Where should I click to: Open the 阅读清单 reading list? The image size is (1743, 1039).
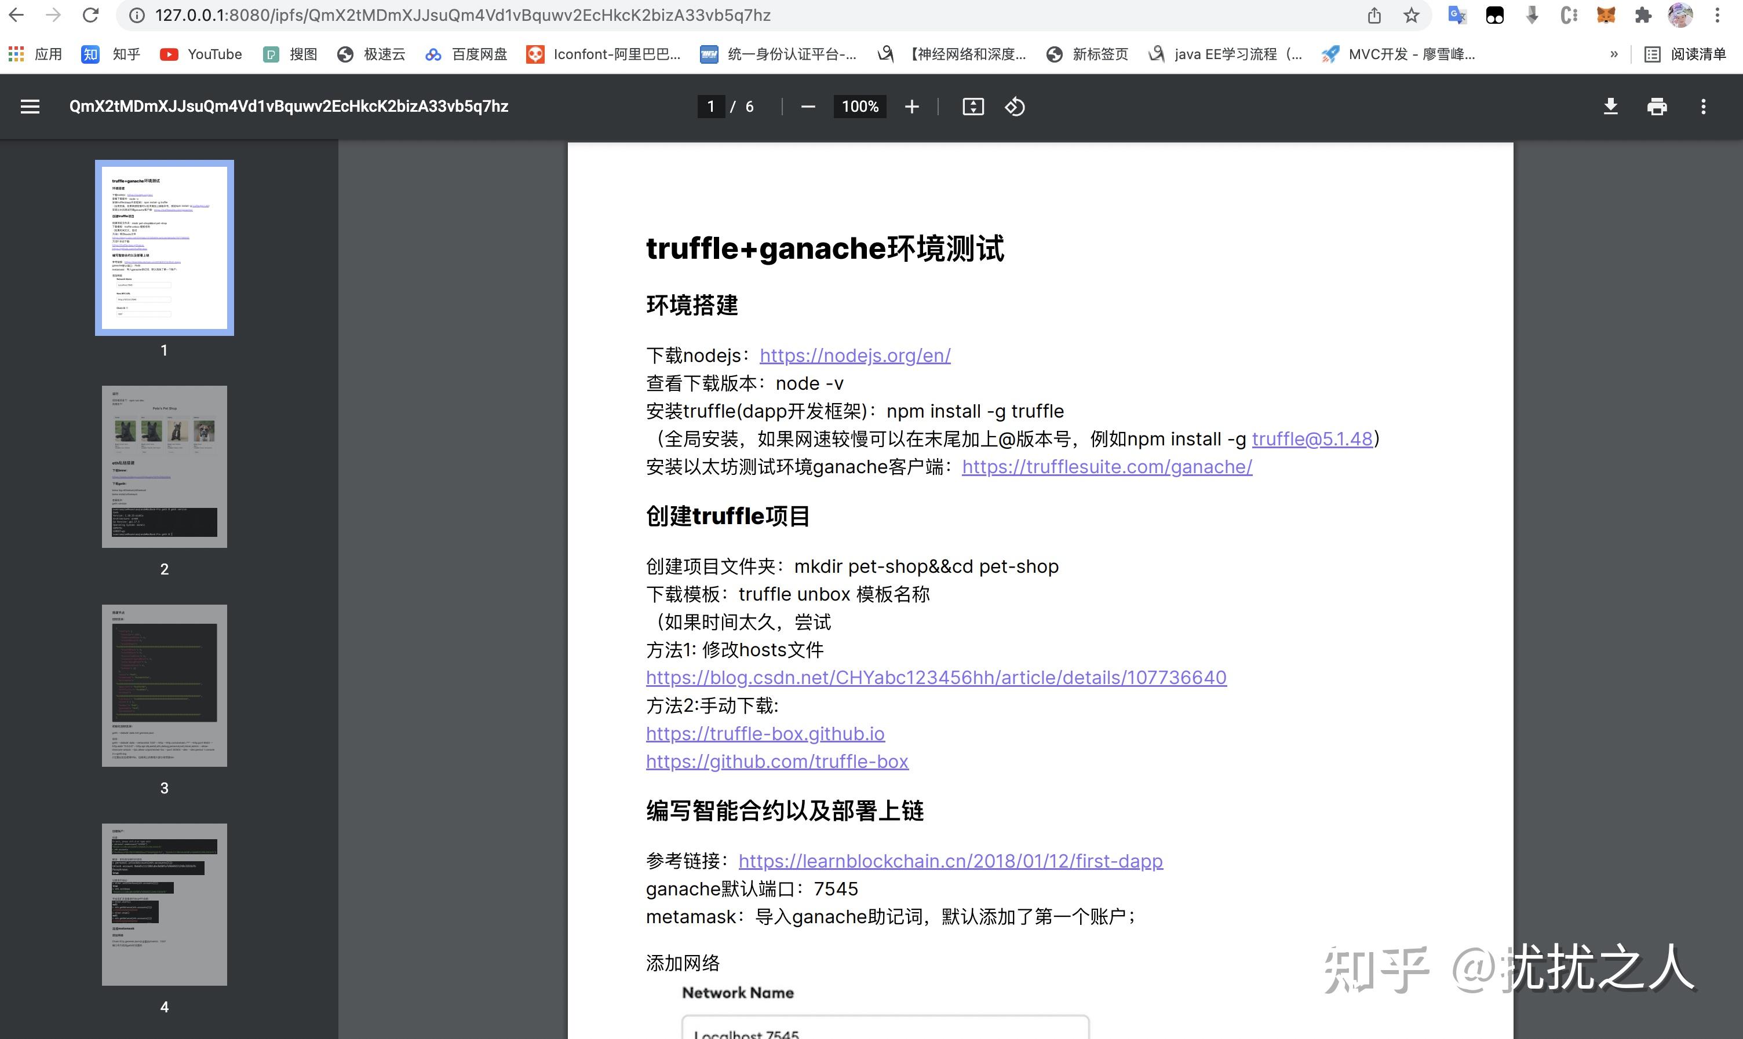click(1685, 54)
